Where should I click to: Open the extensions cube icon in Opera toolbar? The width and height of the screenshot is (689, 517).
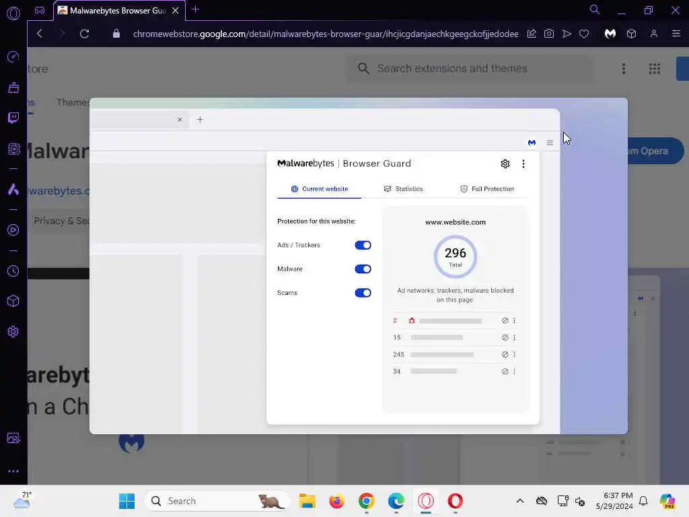click(631, 34)
